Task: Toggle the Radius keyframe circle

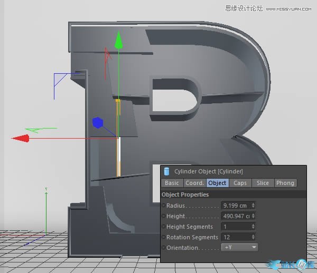Action: click(164, 206)
